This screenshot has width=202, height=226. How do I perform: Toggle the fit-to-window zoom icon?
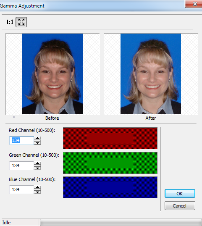click(21, 22)
